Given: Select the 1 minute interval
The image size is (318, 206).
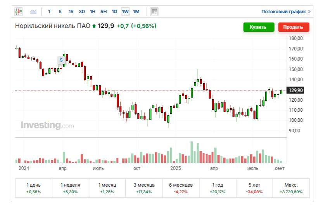Looking at the screenshot, I should pyautogui.click(x=49, y=12).
